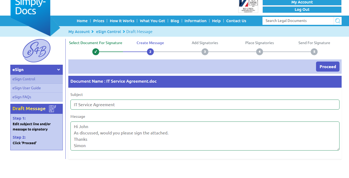This screenshot has width=349, height=178.
Task: Click the Search Legal Documents field
Action: click(298, 21)
